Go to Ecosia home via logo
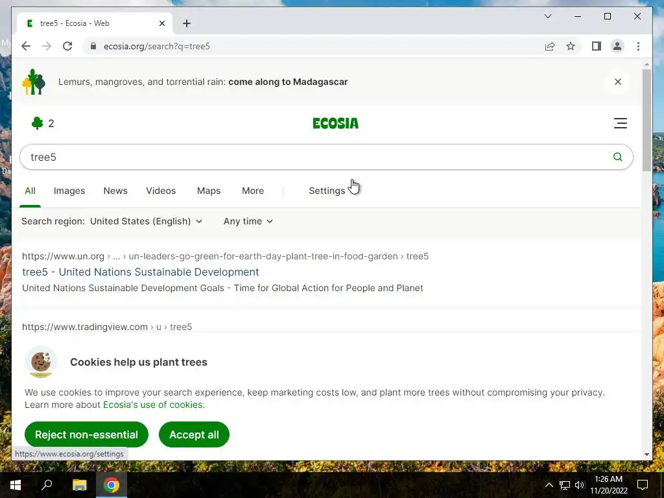664x498 pixels. pos(335,123)
